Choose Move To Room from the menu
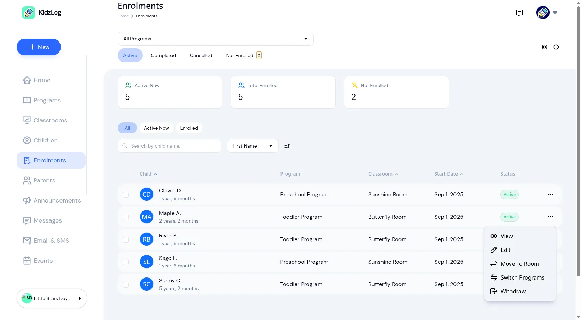581x320 pixels. 520,264
